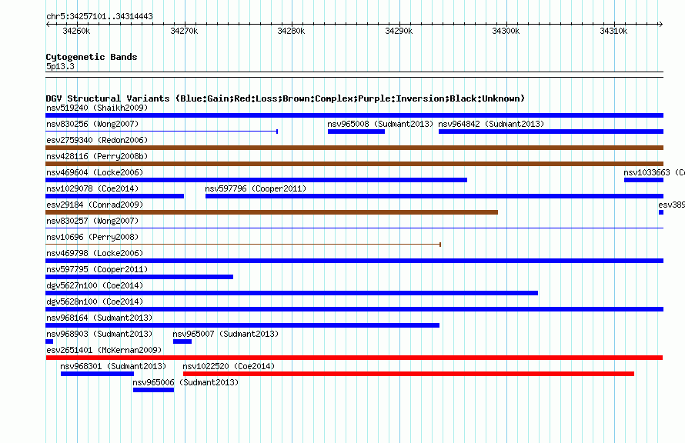Click the 34270k ruler tick label
The height and width of the screenshot is (443, 685).
pos(184,31)
